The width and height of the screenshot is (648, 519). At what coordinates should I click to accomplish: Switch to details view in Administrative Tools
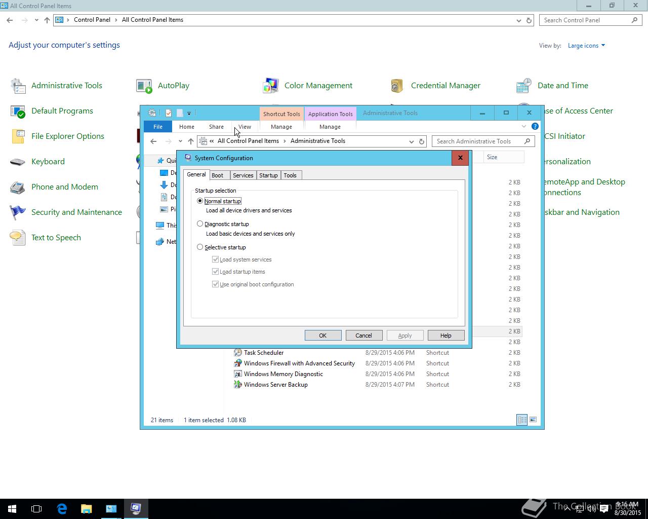click(522, 420)
